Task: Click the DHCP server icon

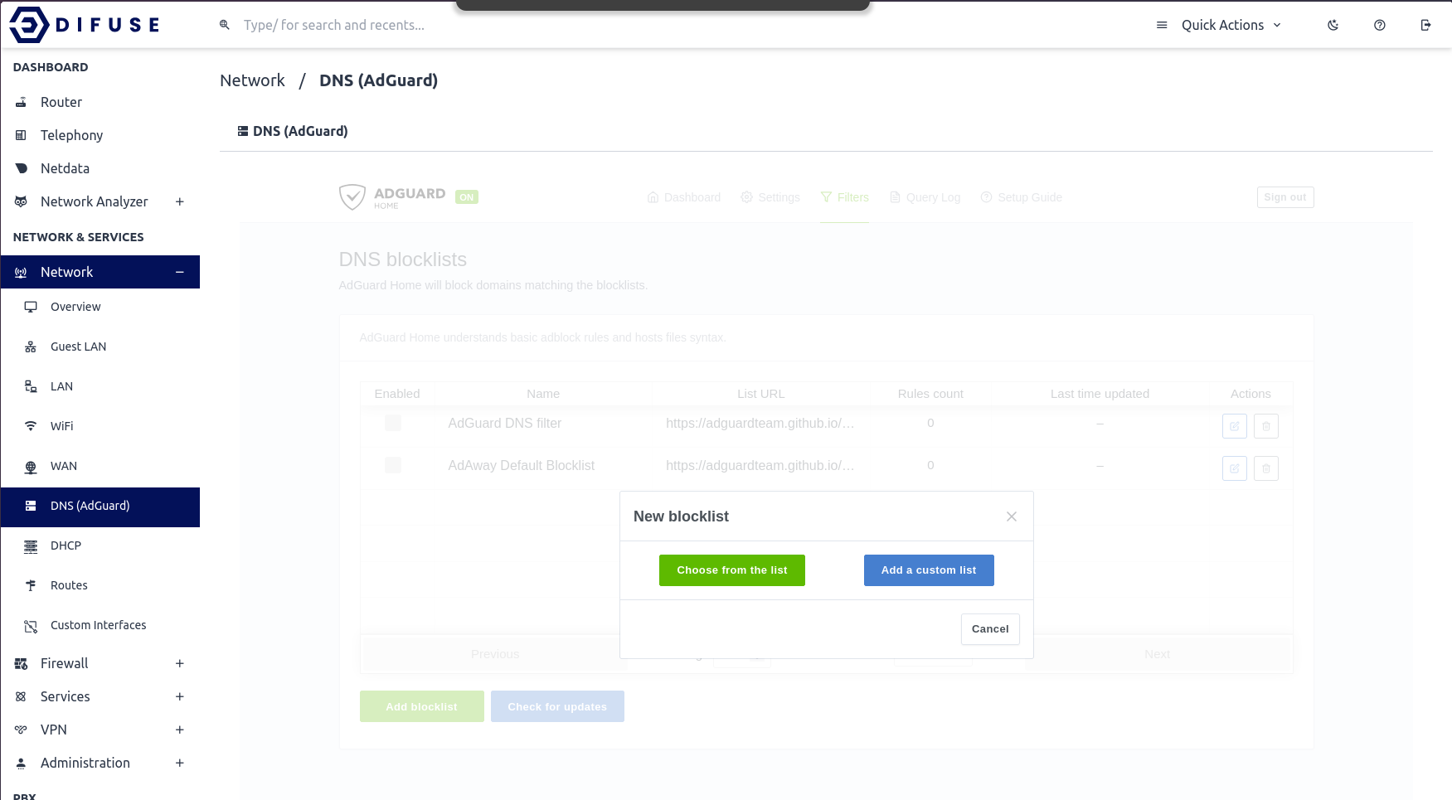Action: click(x=31, y=545)
